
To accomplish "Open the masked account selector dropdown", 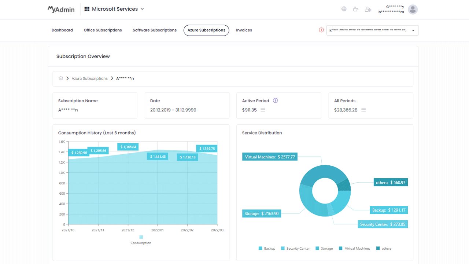I will [x=372, y=30].
